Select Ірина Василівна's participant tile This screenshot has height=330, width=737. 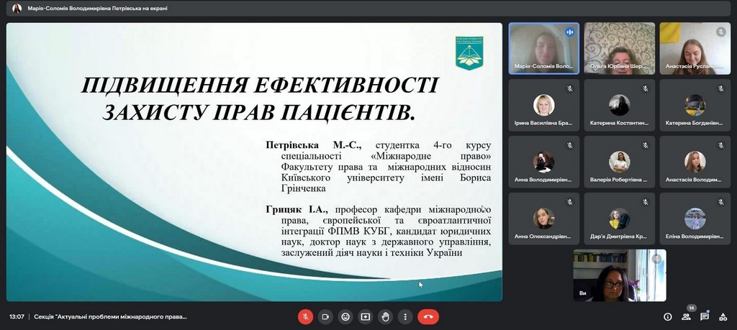543,105
